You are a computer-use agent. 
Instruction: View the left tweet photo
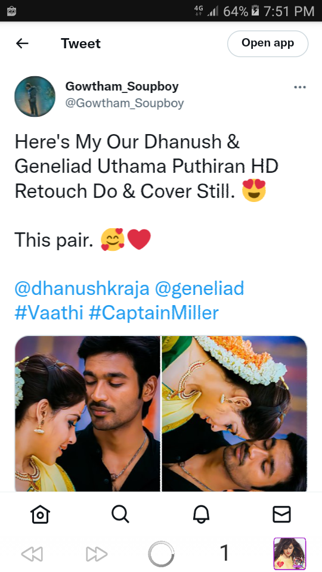[87, 414]
